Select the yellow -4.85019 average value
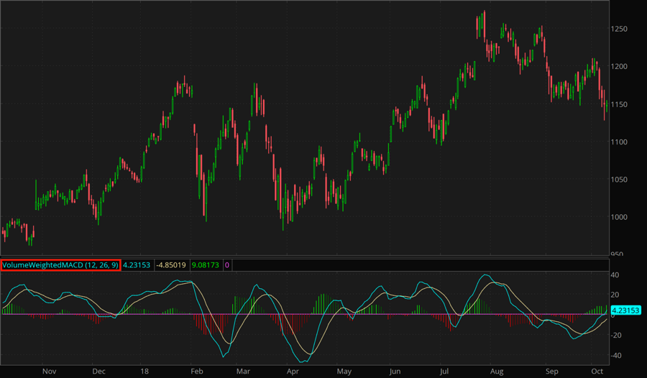 click(x=173, y=265)
